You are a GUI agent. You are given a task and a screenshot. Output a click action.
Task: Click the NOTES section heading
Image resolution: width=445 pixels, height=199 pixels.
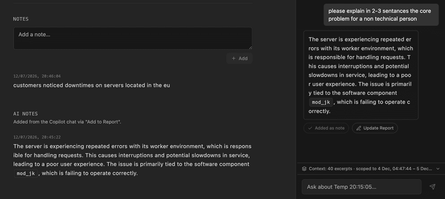[21, 19]
